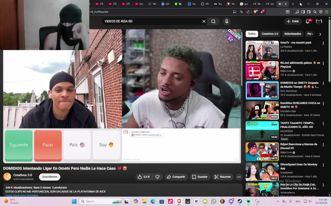This screenshot has height=206, width=331.
Task: Switch to the Facebook browser tab
Action: click(x=165, y=4)
